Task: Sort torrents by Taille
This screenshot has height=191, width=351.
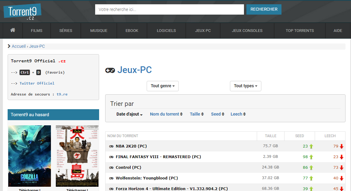Action: [197, 114]
